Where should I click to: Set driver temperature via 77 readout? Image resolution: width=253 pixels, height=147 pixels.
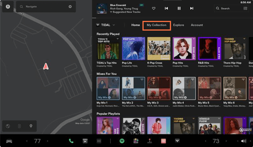37,141
